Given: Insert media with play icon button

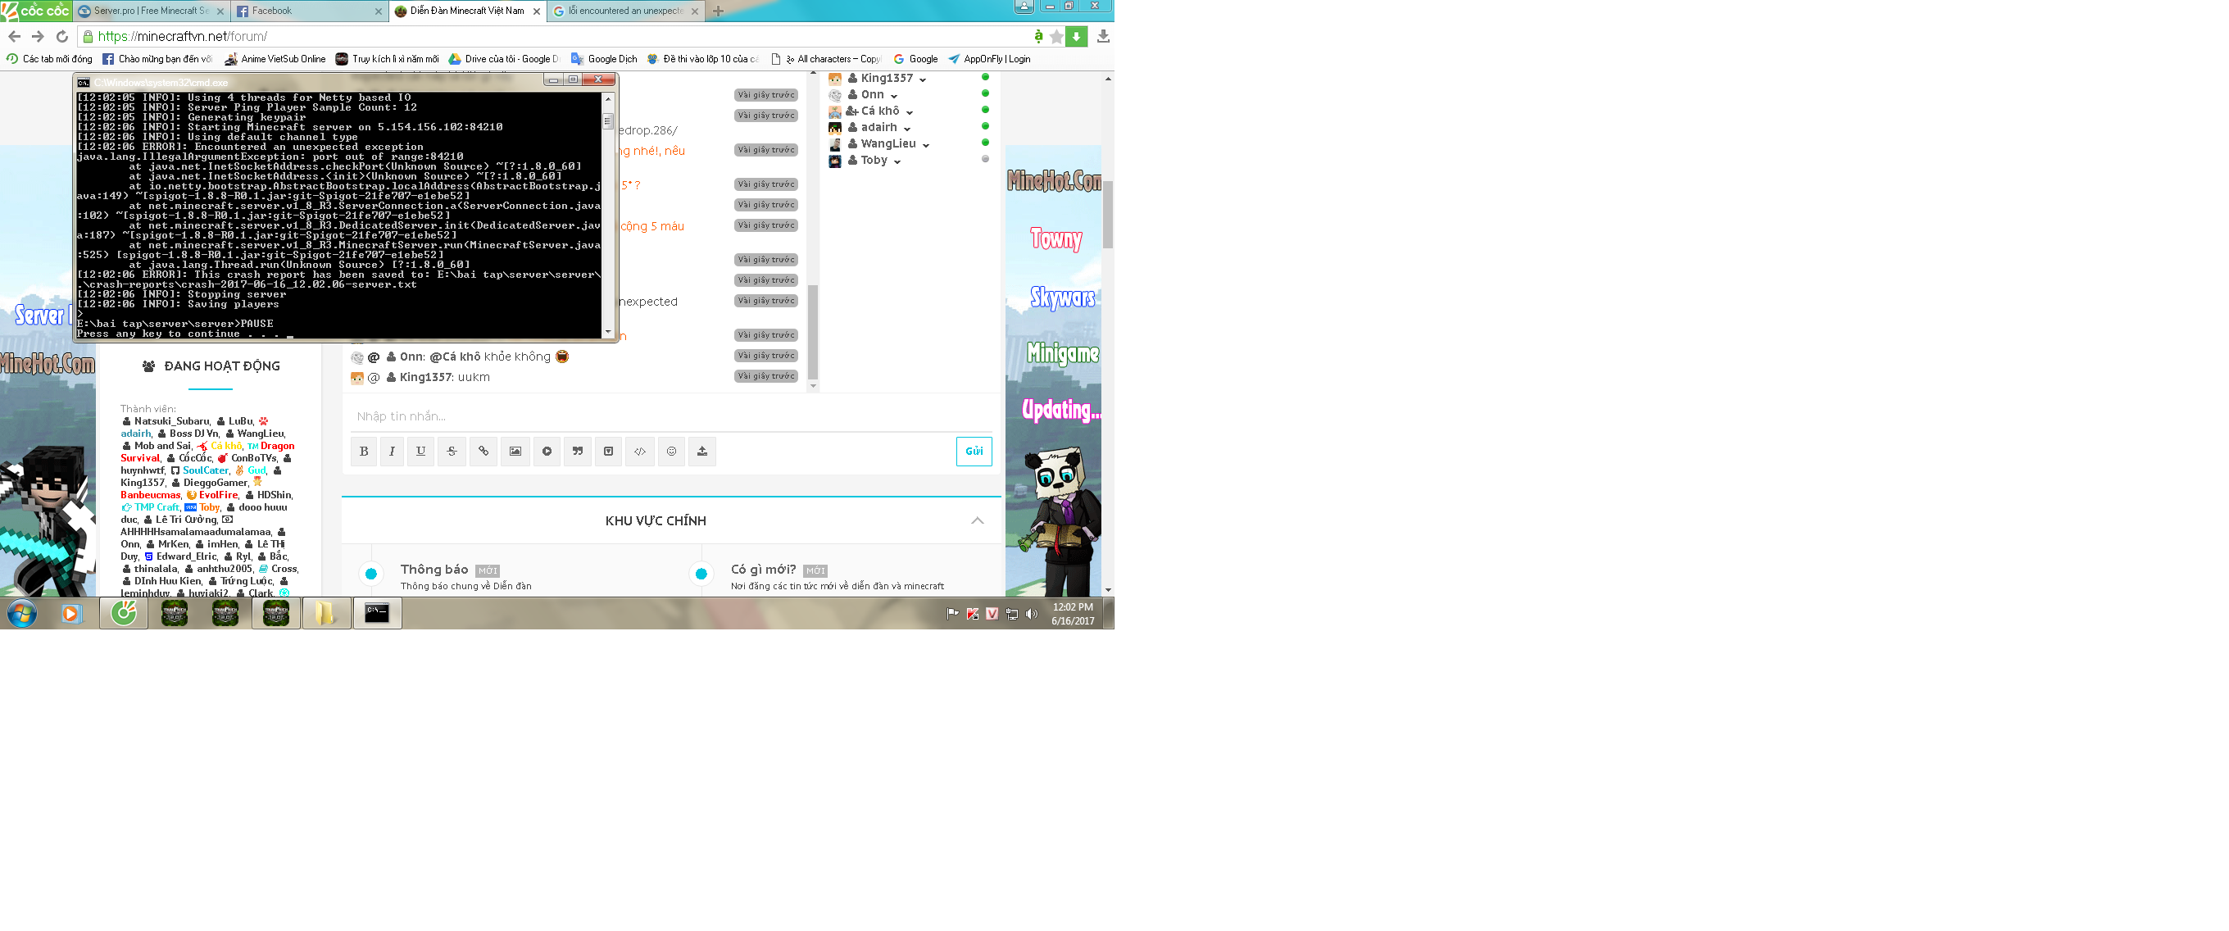Looking at the screenshot, I should coord(547,452).
